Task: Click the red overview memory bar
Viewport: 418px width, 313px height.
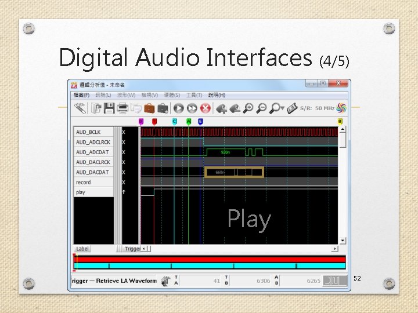Action: click(x=210, y=260)
